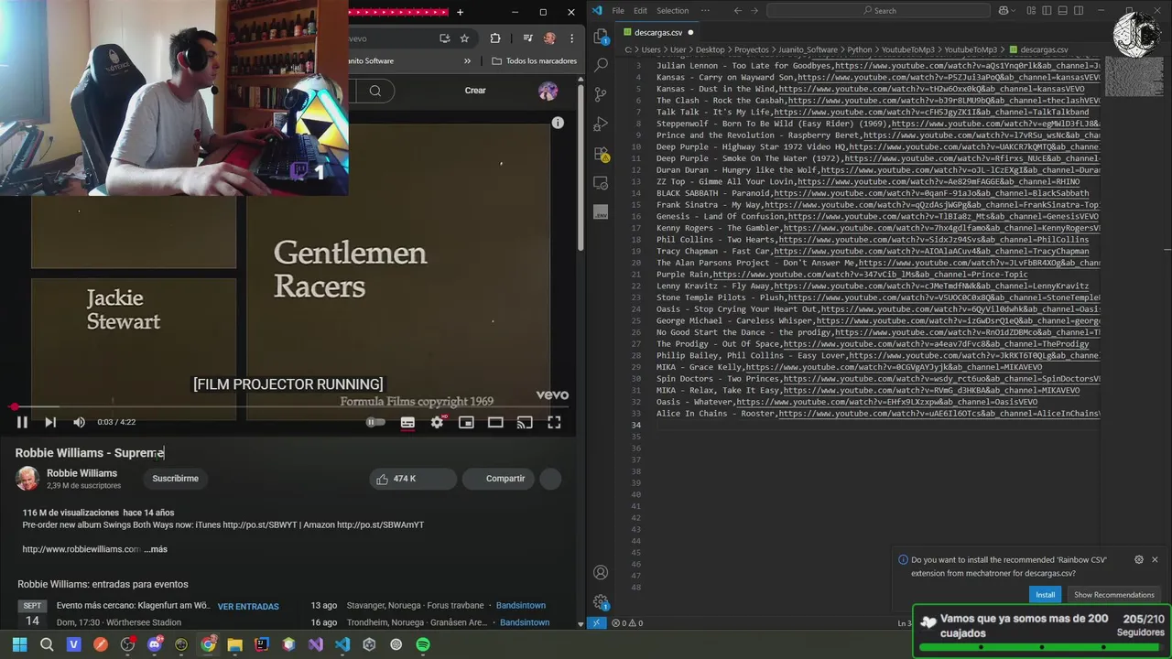Toggle subtitles on the YouTube player
The image size is (1172, 659).
(407, 422)
